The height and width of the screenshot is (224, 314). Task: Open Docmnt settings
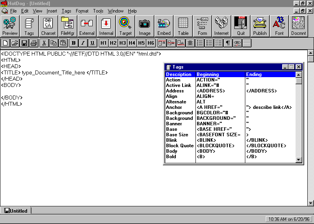point(298,26)
